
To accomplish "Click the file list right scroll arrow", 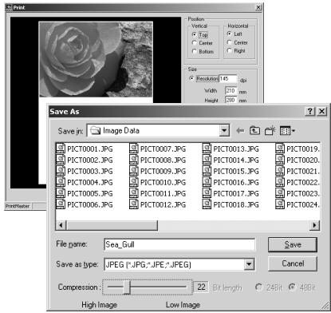I will (x=315, y=225).
